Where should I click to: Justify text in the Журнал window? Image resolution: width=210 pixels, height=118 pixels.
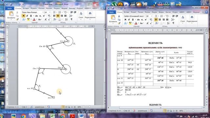tap(167, 20)
